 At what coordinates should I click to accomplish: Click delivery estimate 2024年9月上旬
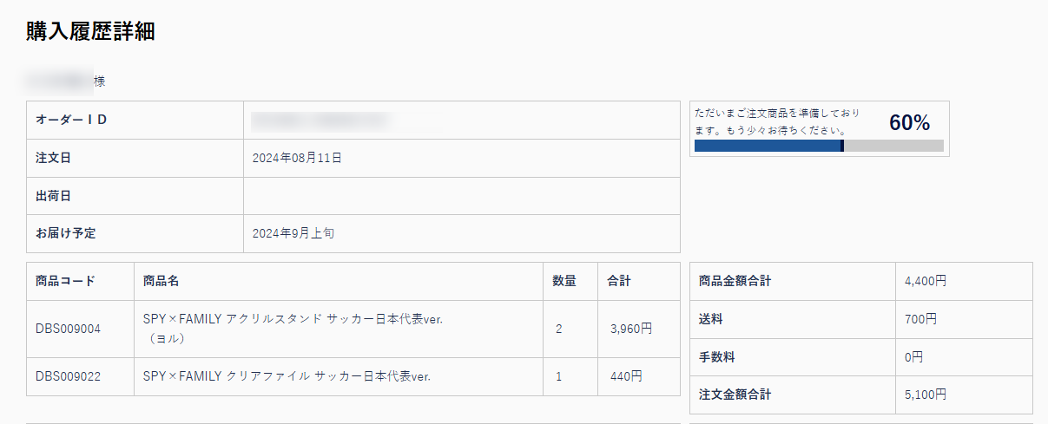coord(297,234)
